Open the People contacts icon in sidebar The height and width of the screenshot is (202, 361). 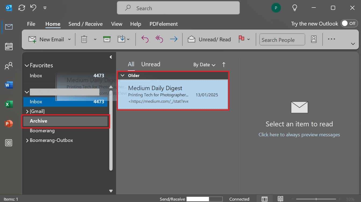click(x=9, y=66)
